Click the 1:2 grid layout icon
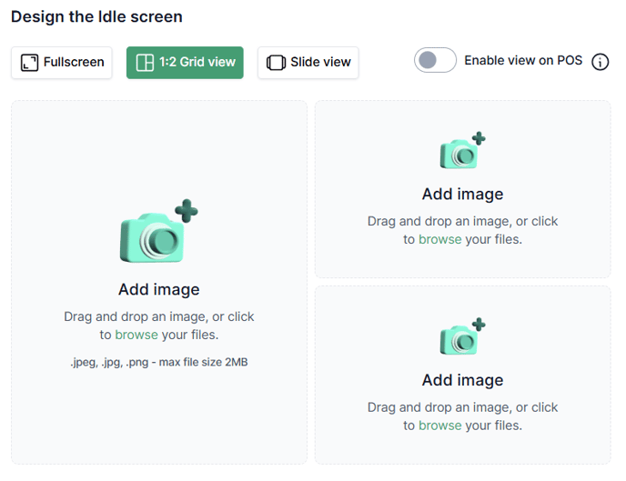Screen dimensions: 626x481 pyautogui.click(x=145, y=63)
